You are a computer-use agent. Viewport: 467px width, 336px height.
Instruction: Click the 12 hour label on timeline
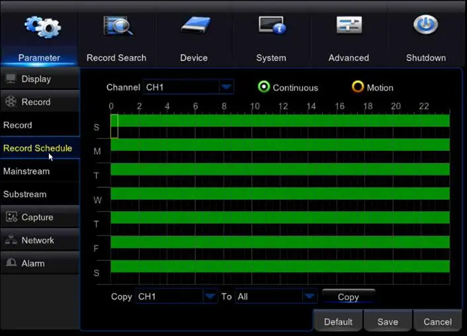283,106
